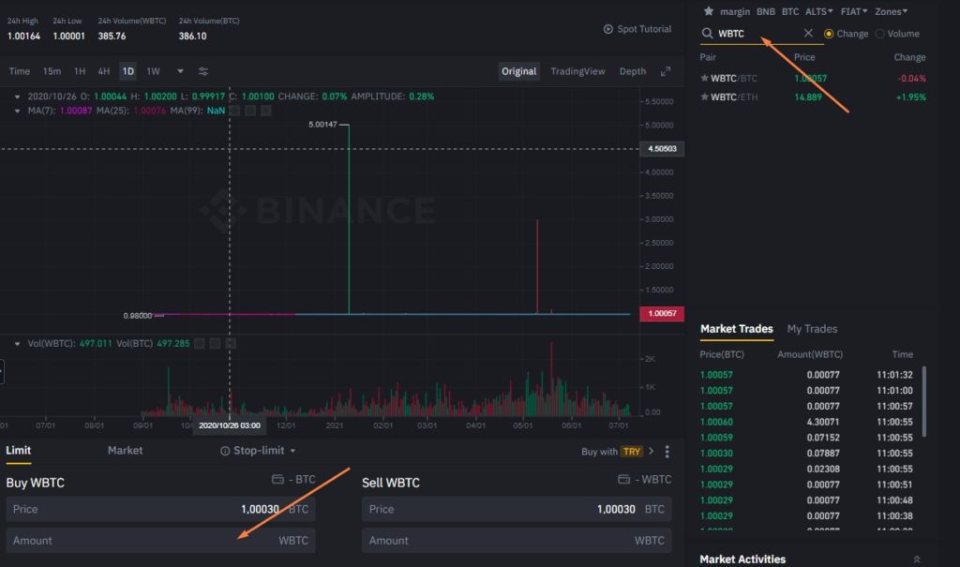Open the Stop-limit order type dropdown

[292, 451]
